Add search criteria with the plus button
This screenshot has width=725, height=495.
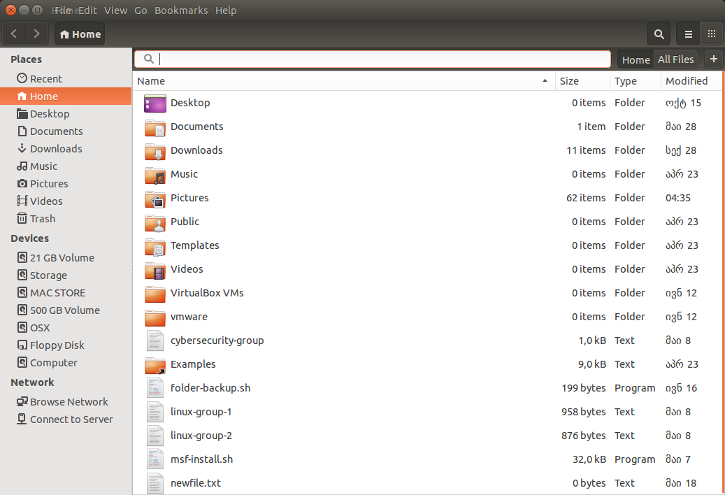click(x=713, y=59)
